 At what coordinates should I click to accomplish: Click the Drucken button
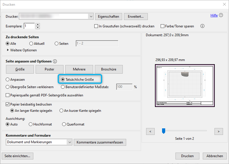click(x=187, y=156)
